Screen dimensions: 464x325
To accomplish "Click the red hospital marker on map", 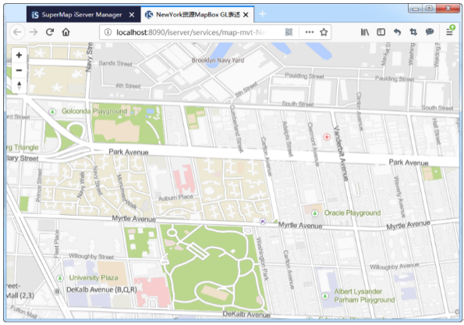I will point(327,137).
